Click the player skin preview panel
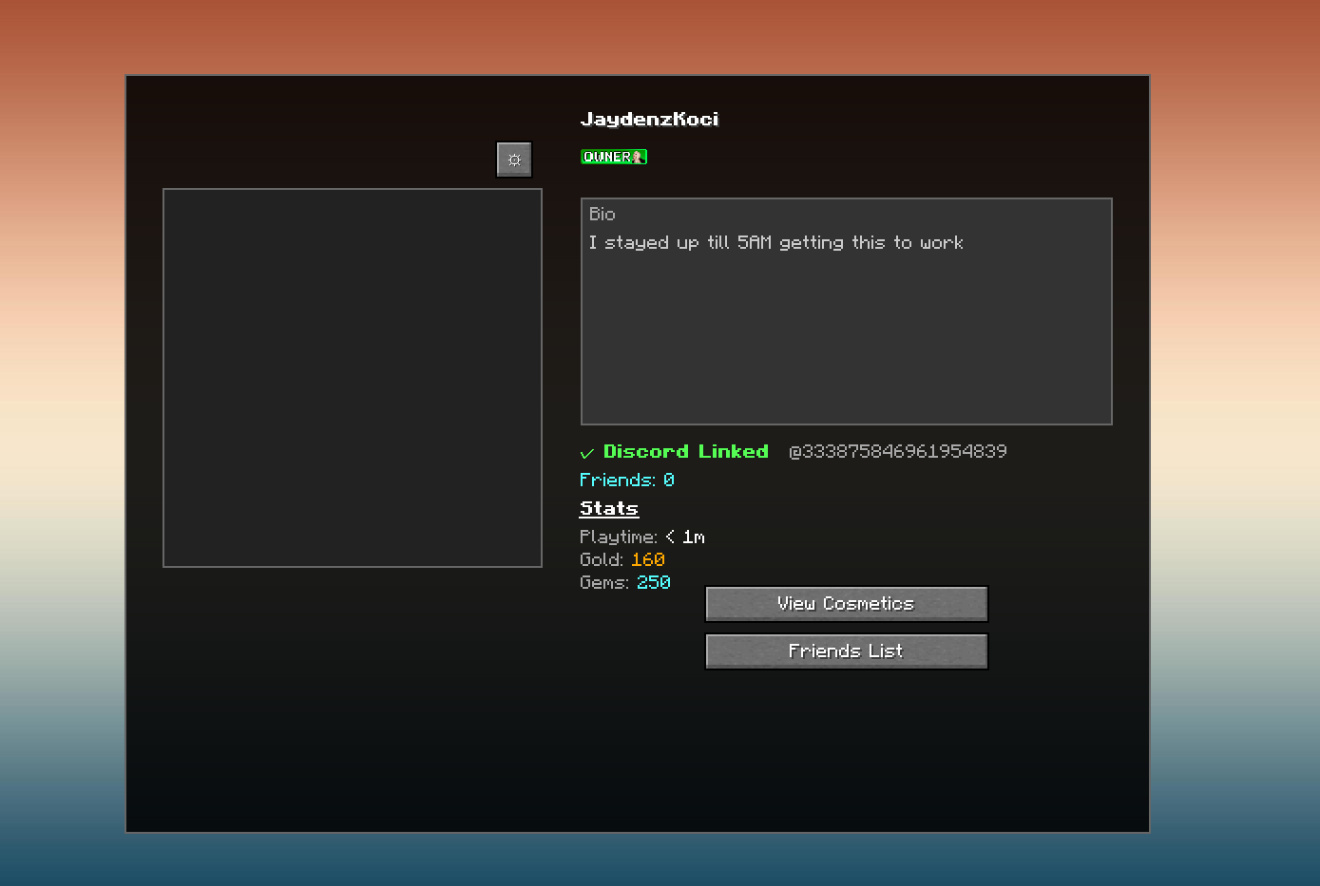 coord(353,378)
